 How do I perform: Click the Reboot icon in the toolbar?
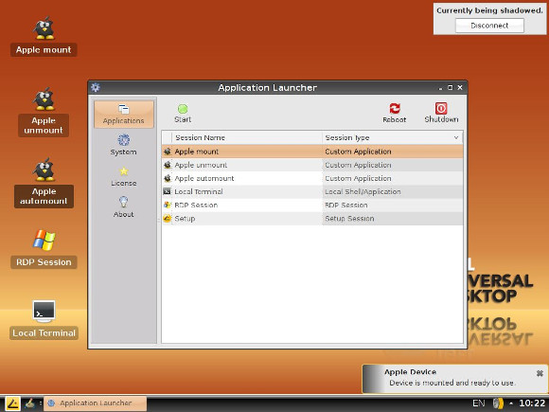(395, 109)
